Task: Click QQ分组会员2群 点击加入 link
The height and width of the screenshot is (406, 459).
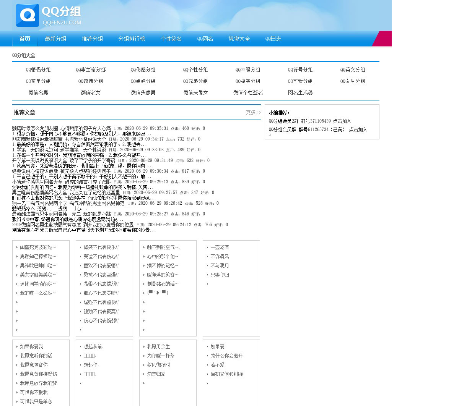Action: point(342,121)
